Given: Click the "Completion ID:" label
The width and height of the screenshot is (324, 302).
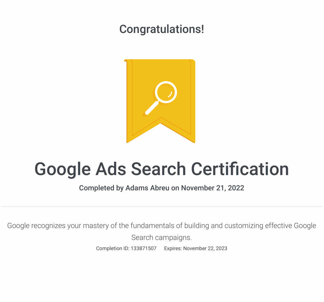Looking at the screenshot, I should 113,248.
